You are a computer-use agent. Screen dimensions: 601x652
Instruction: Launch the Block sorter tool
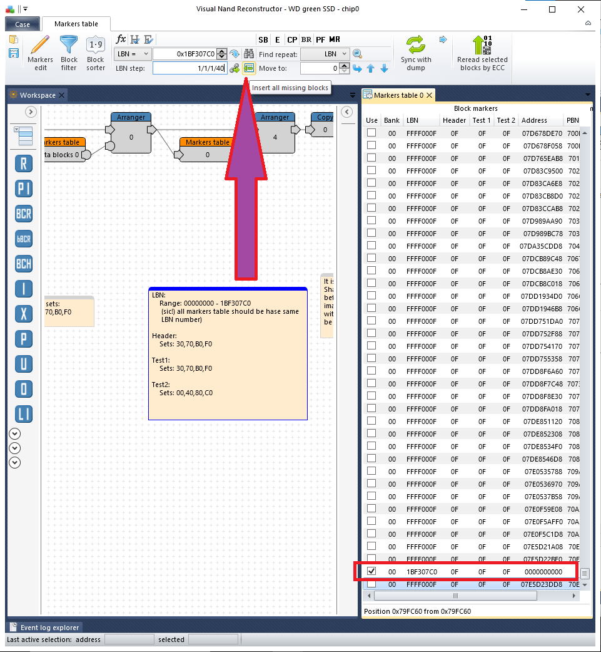tap(96, 53)
